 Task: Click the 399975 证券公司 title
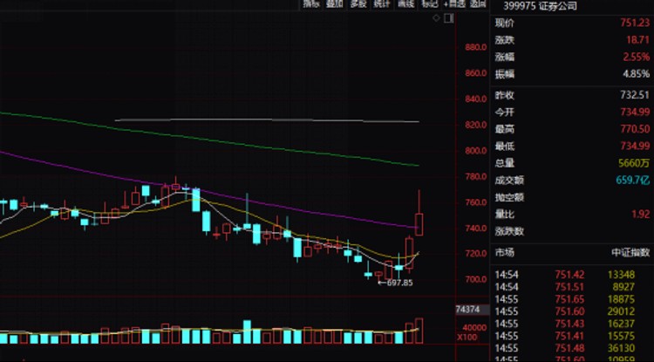[x=540, y=6]
